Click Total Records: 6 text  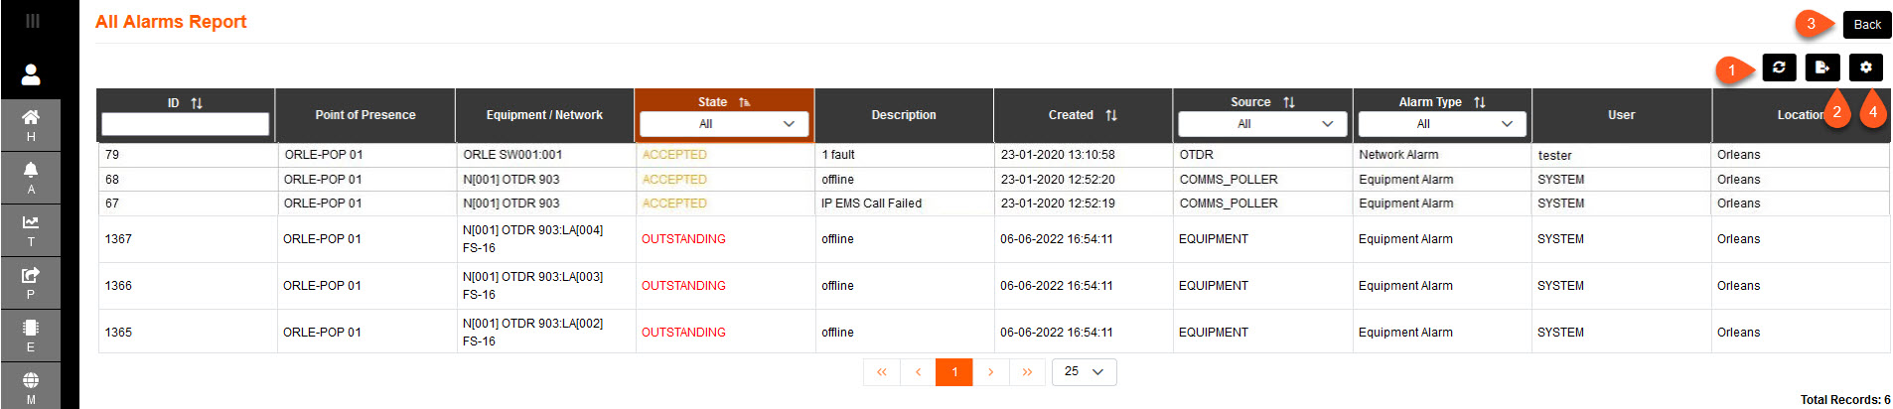tap(1845, 400)
